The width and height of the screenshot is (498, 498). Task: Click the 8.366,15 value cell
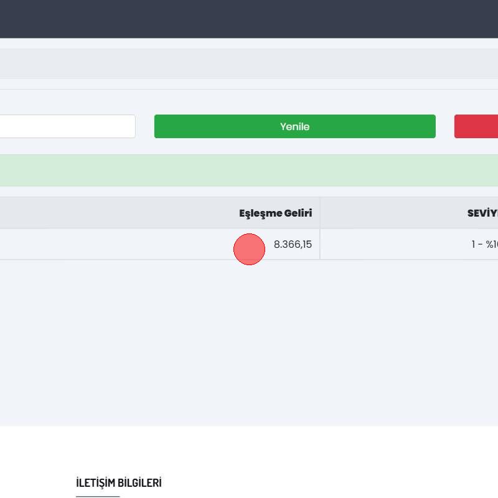[293, 245]
